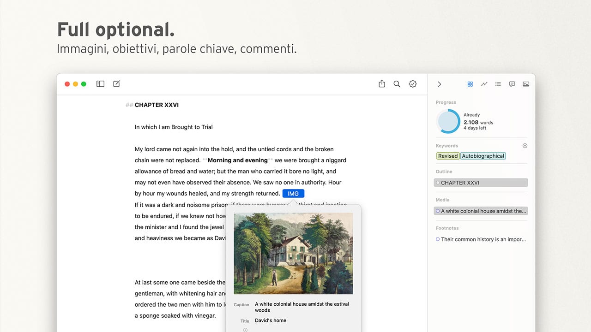591x332 pixels.
Task: Click the search magnifier icon
Action: pos(397,84)
